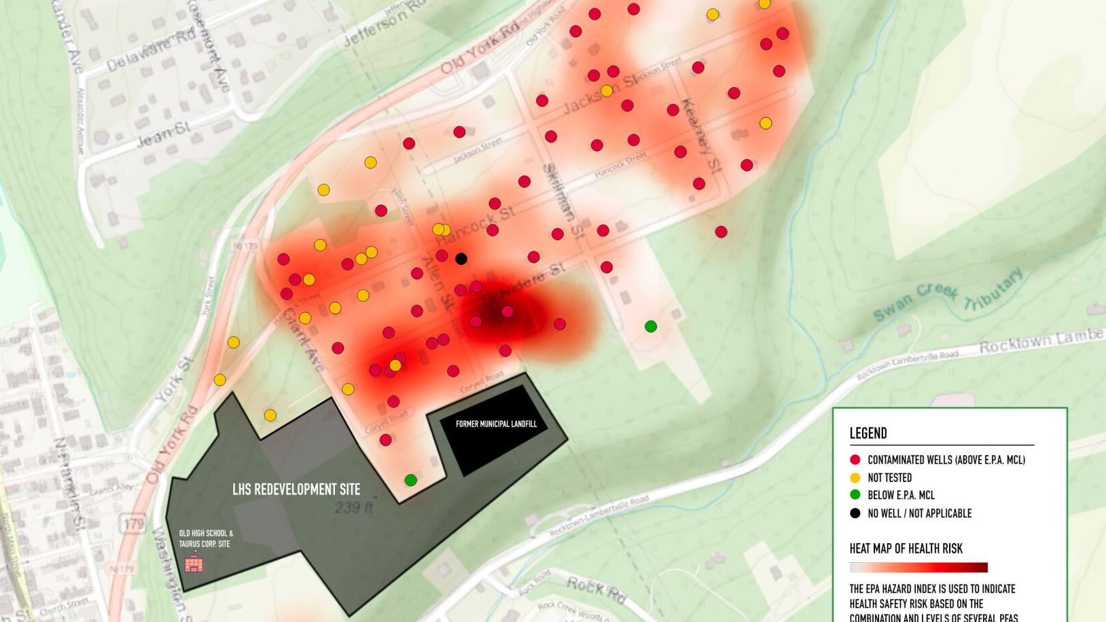Viewport: 1106px width, 622px height.
Task: Click the Legend heading in the legend box
Action: point(868,433)
